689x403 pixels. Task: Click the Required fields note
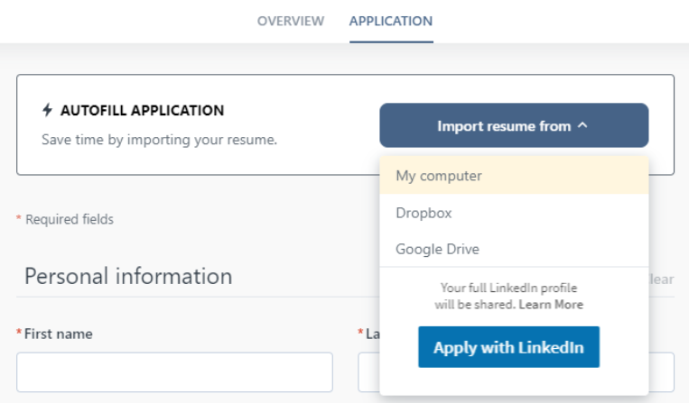click(x=69, y=219)
